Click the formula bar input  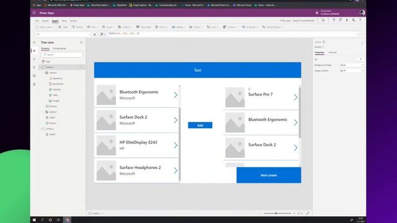point(231,34)
